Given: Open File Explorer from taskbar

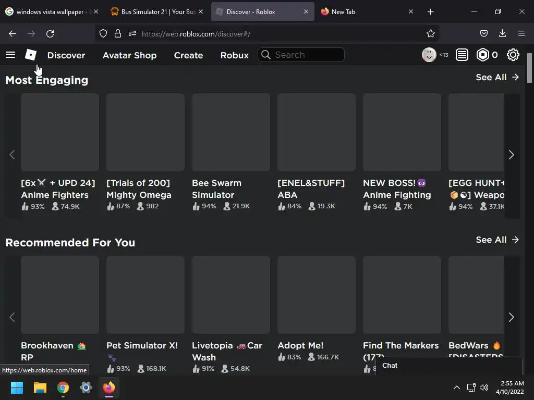Looking at the screenshot, I should coord(40,387).
